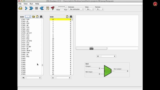This screenshot has height=90, width=160.
Task: Click the ROM list scrollbar thumb
Action: pyautogui.click(x=42, y=65)
